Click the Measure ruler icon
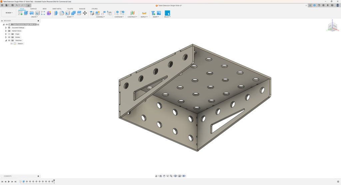Image resolution: width=341 pixels, height=185 pixels. [x=144, y=13]
